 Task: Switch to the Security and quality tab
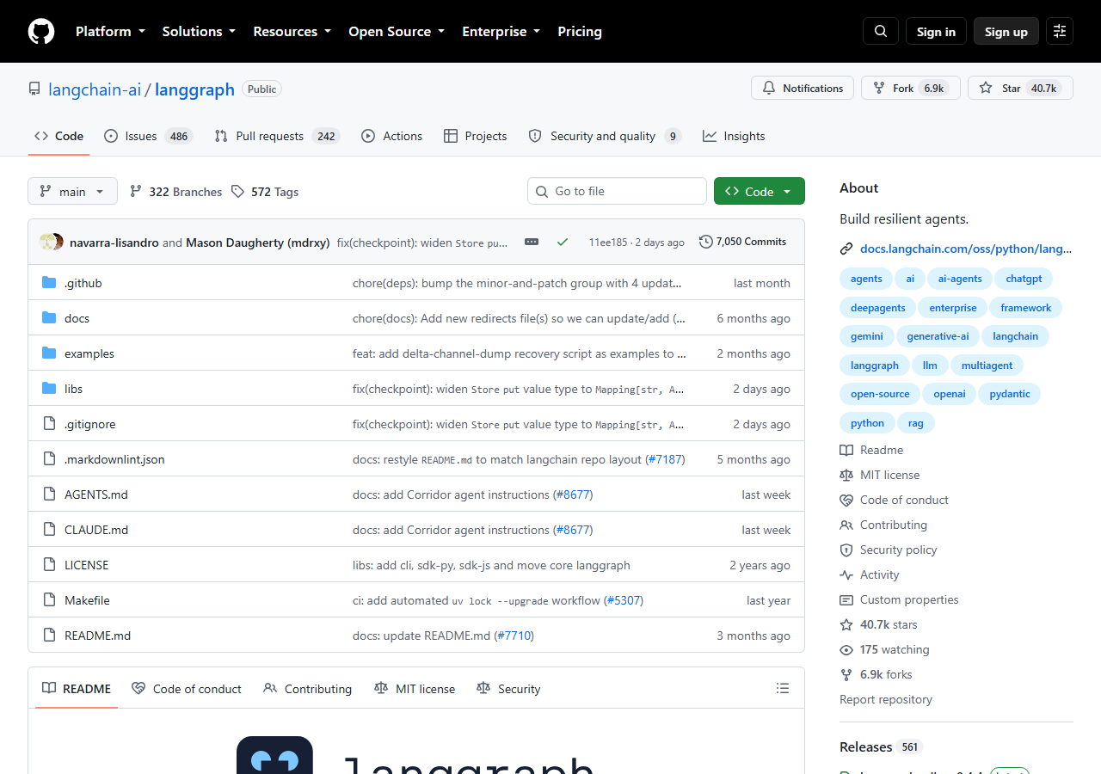pyautogui.click(x=605, y=136)
